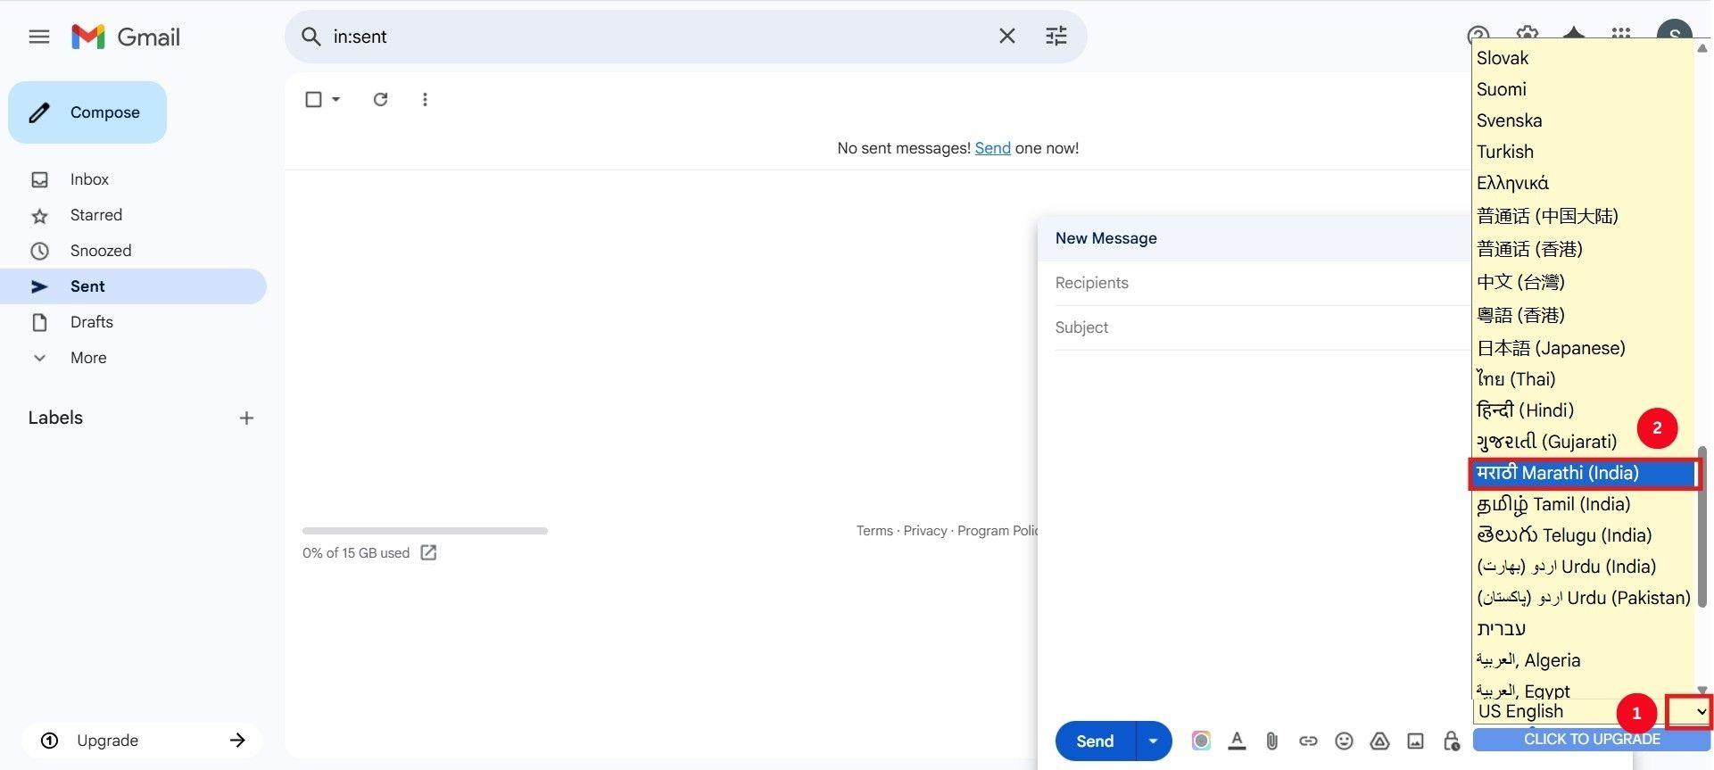Expand the select checkbox dropdown arrow
The height and width of the screenshot is (770, 1714).
pyautogui.click(x=336, y=99)
